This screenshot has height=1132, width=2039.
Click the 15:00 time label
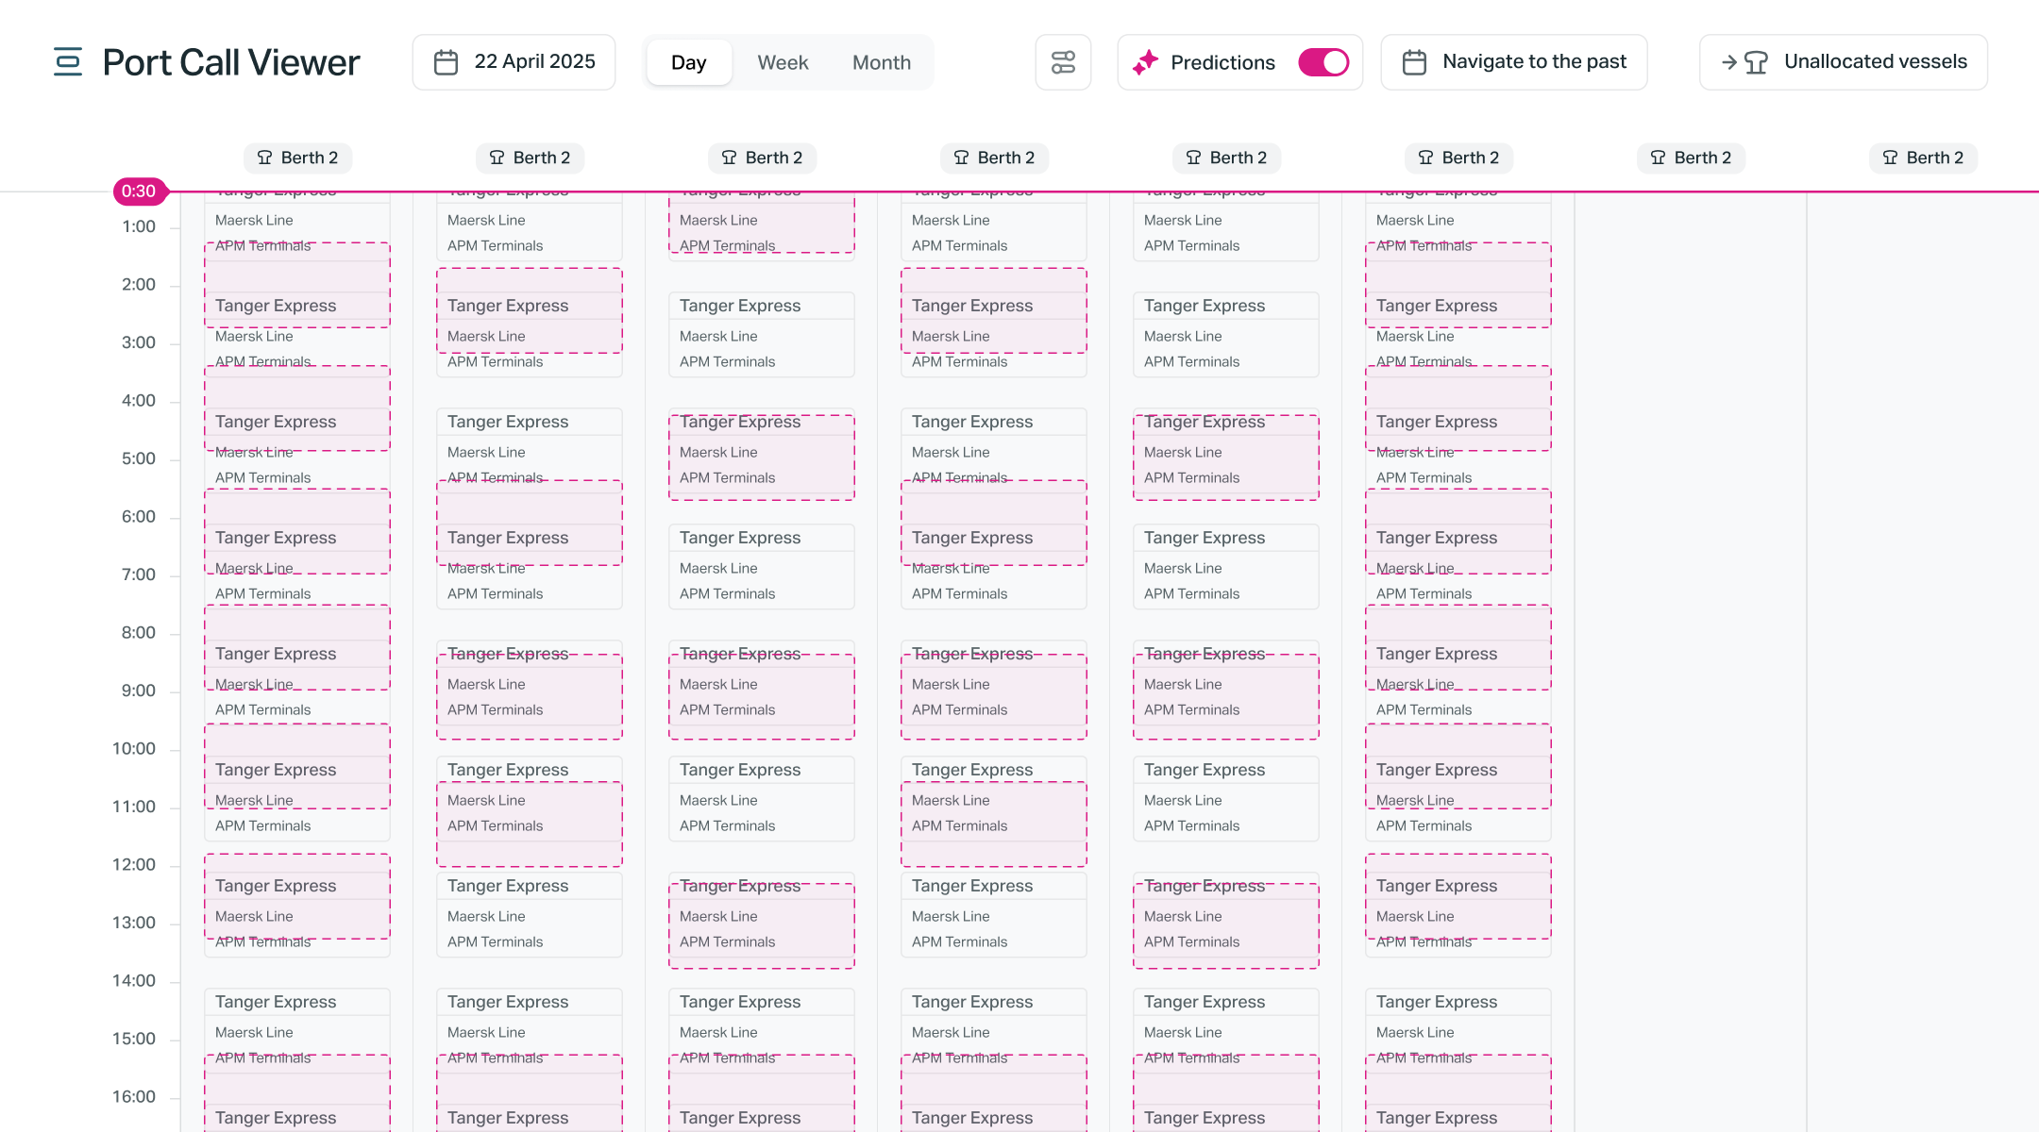pos(134,1039)
